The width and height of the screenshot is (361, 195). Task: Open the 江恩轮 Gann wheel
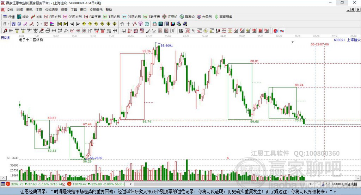tap(170, 17)
